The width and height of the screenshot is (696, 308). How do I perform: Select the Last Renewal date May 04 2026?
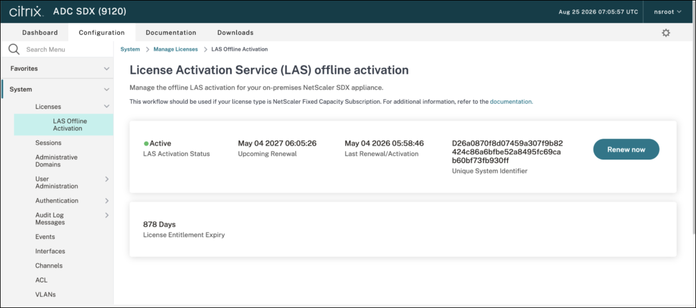click(384, 143)
